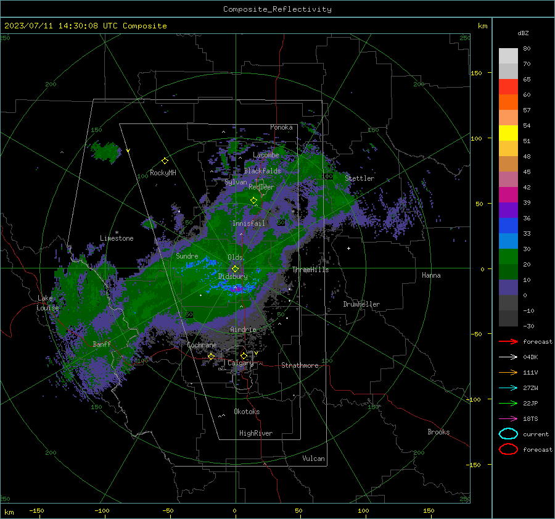Screen dimensions: 555x519
Task: Click the Sundre city label
Action: [x=187, y=255]
